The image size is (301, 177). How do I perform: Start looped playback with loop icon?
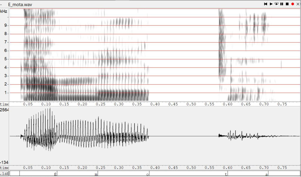[276, 4]
